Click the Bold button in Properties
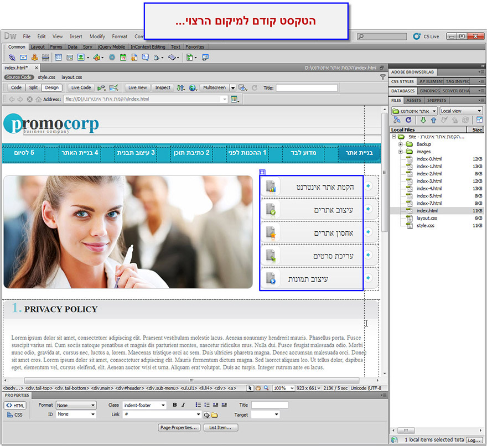The width and height of the screenshot is (487, 446). [x=174, y=404]
